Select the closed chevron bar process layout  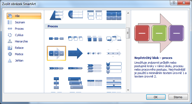point(75,68)
